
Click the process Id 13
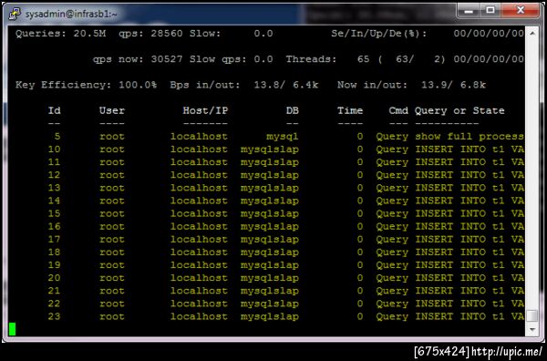[54, 188]
